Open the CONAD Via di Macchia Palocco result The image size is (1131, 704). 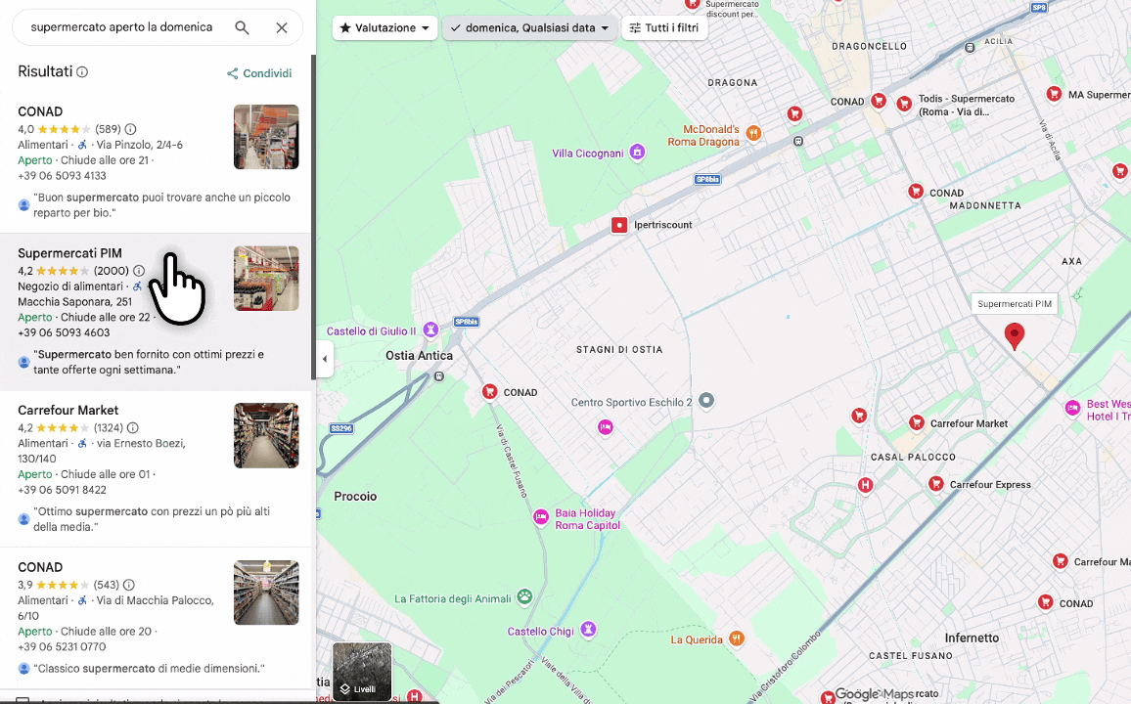pyautogui.click(x=40, y=568)
